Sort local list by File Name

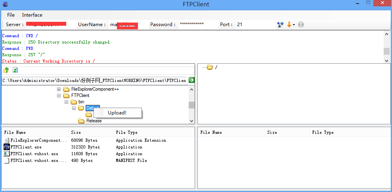pyautogui.click(x=35, y=132)
